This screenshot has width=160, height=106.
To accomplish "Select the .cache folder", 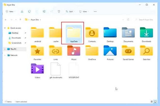I will coord(56,35).
